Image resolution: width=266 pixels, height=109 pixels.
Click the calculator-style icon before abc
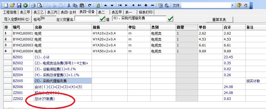point(160,5)
